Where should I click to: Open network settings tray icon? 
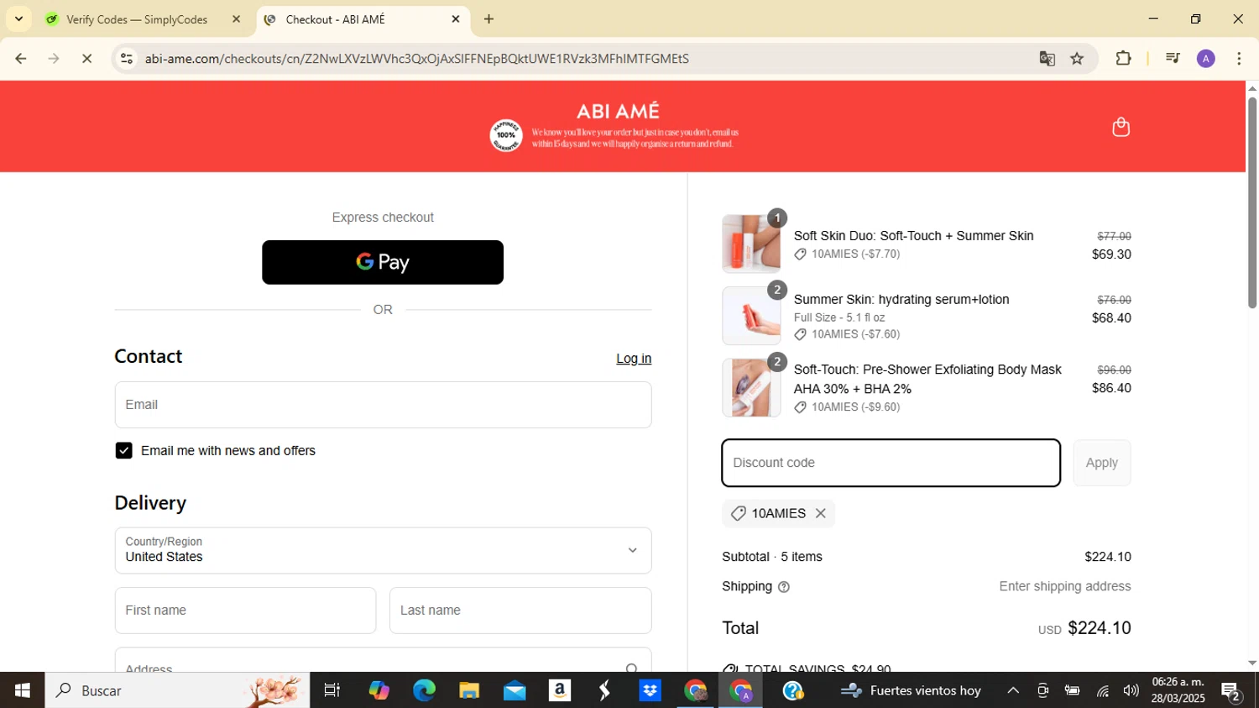tap(1102, 690)
